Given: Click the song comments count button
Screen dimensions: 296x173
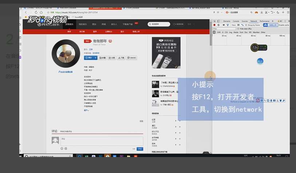Looking at the screenshot, I should click(131, 58).
